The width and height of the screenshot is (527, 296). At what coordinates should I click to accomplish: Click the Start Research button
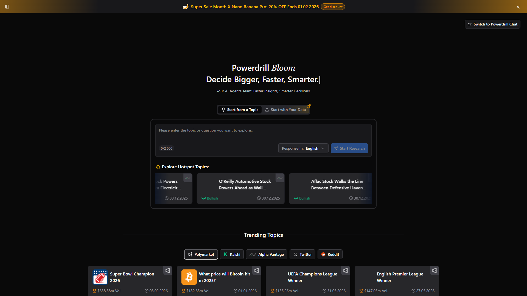click(x=349, y=148)
